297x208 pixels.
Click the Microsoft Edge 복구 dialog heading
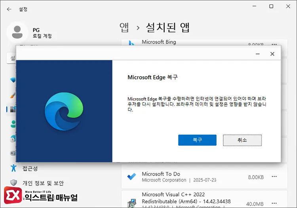[x=153, y=78]
